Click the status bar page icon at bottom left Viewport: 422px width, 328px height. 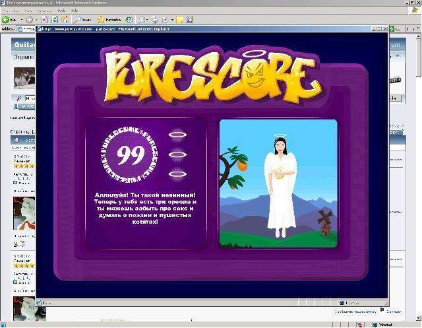[x=3, y=325]
